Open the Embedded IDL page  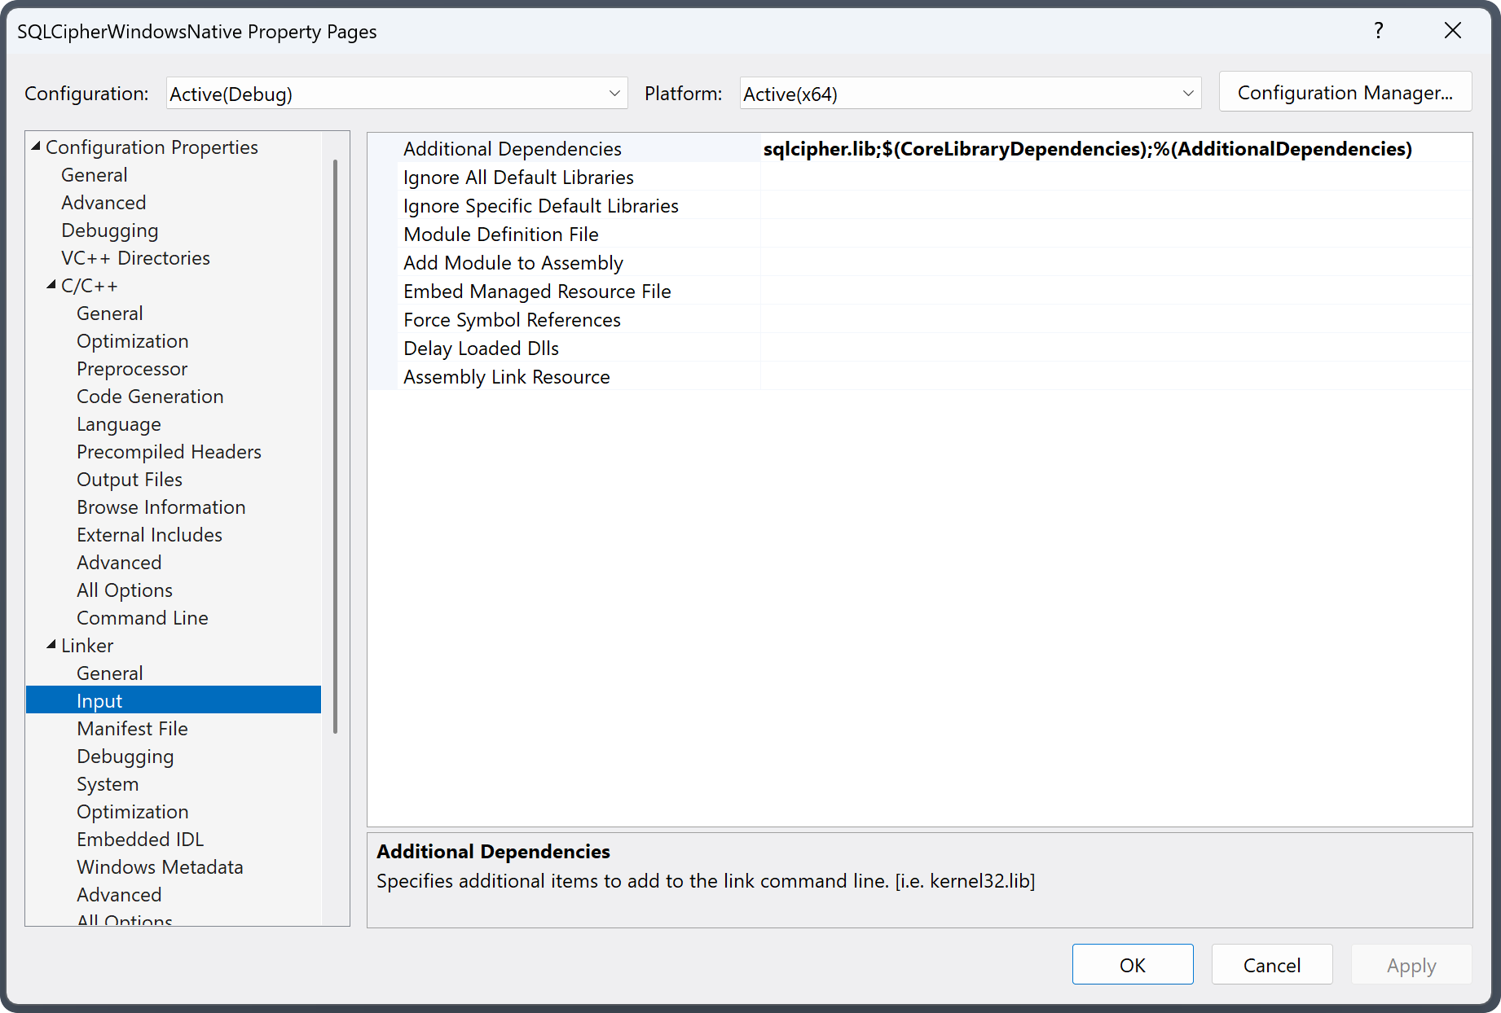click(x=140, y=840)
